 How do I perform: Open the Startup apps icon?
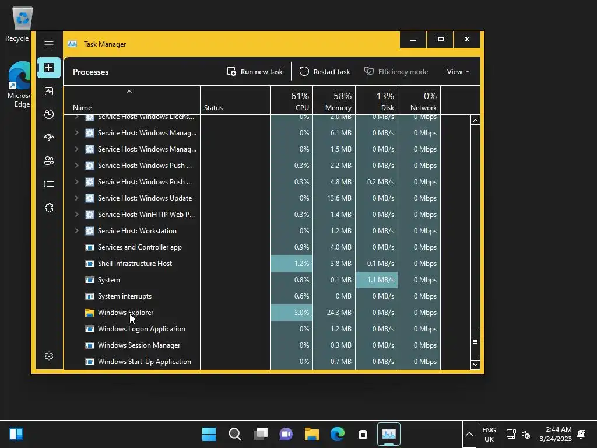coord(49,138)
